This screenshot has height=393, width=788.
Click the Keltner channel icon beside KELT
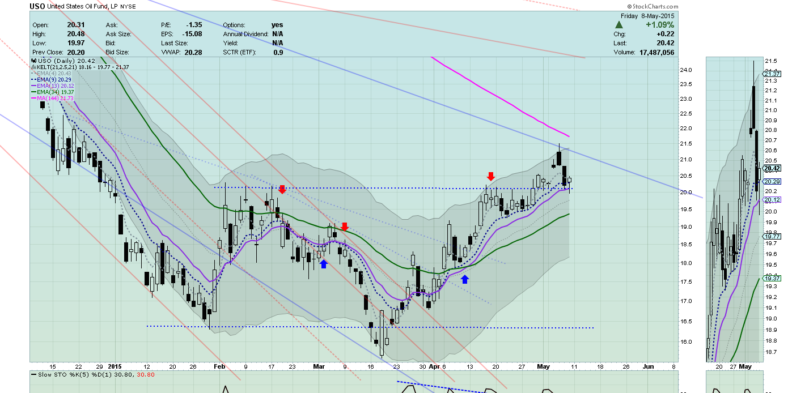(35, 67)
